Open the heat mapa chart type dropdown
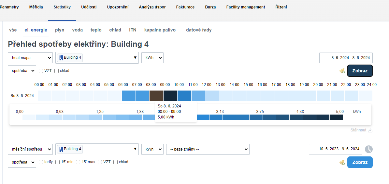Image resolution: width=389 pixels, height=184 pixels. tap(30, 58)
